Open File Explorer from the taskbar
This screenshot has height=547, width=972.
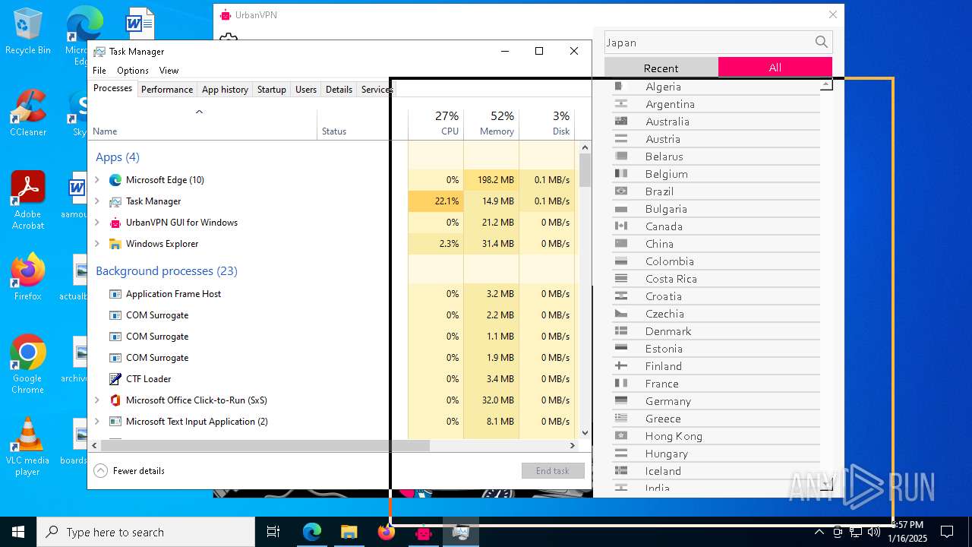point(349,532)
